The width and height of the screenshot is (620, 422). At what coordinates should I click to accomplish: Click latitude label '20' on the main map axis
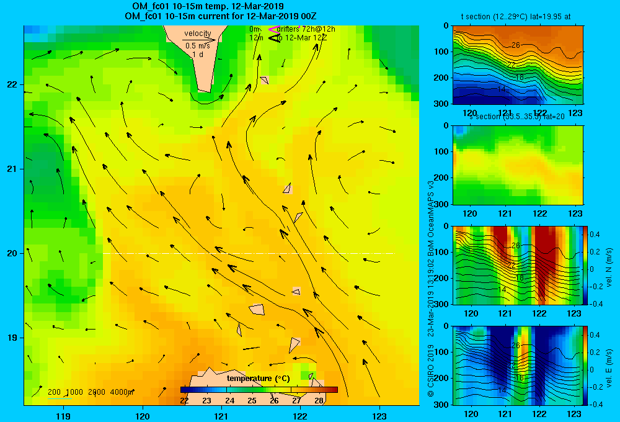[12, 253]
